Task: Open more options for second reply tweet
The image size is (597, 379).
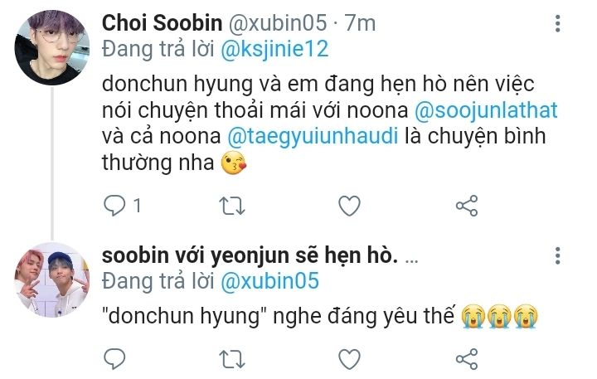Action: point(557,256)
